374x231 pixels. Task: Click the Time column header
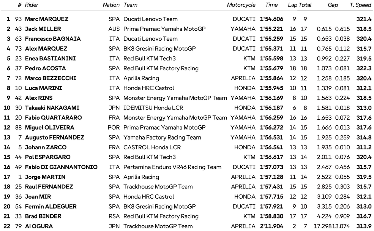(x=271, y=5)
